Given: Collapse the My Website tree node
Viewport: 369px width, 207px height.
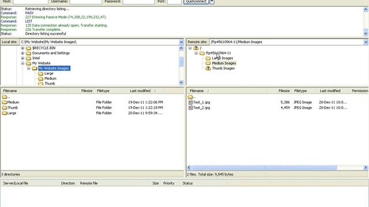Looking at the screenshot, I should coord(22,63).
